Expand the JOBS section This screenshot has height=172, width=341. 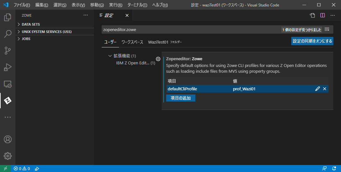[x=55, y=39]
